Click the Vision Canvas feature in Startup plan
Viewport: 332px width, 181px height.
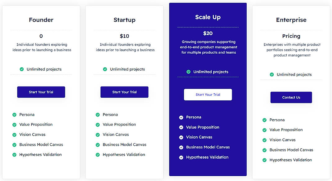115,135
